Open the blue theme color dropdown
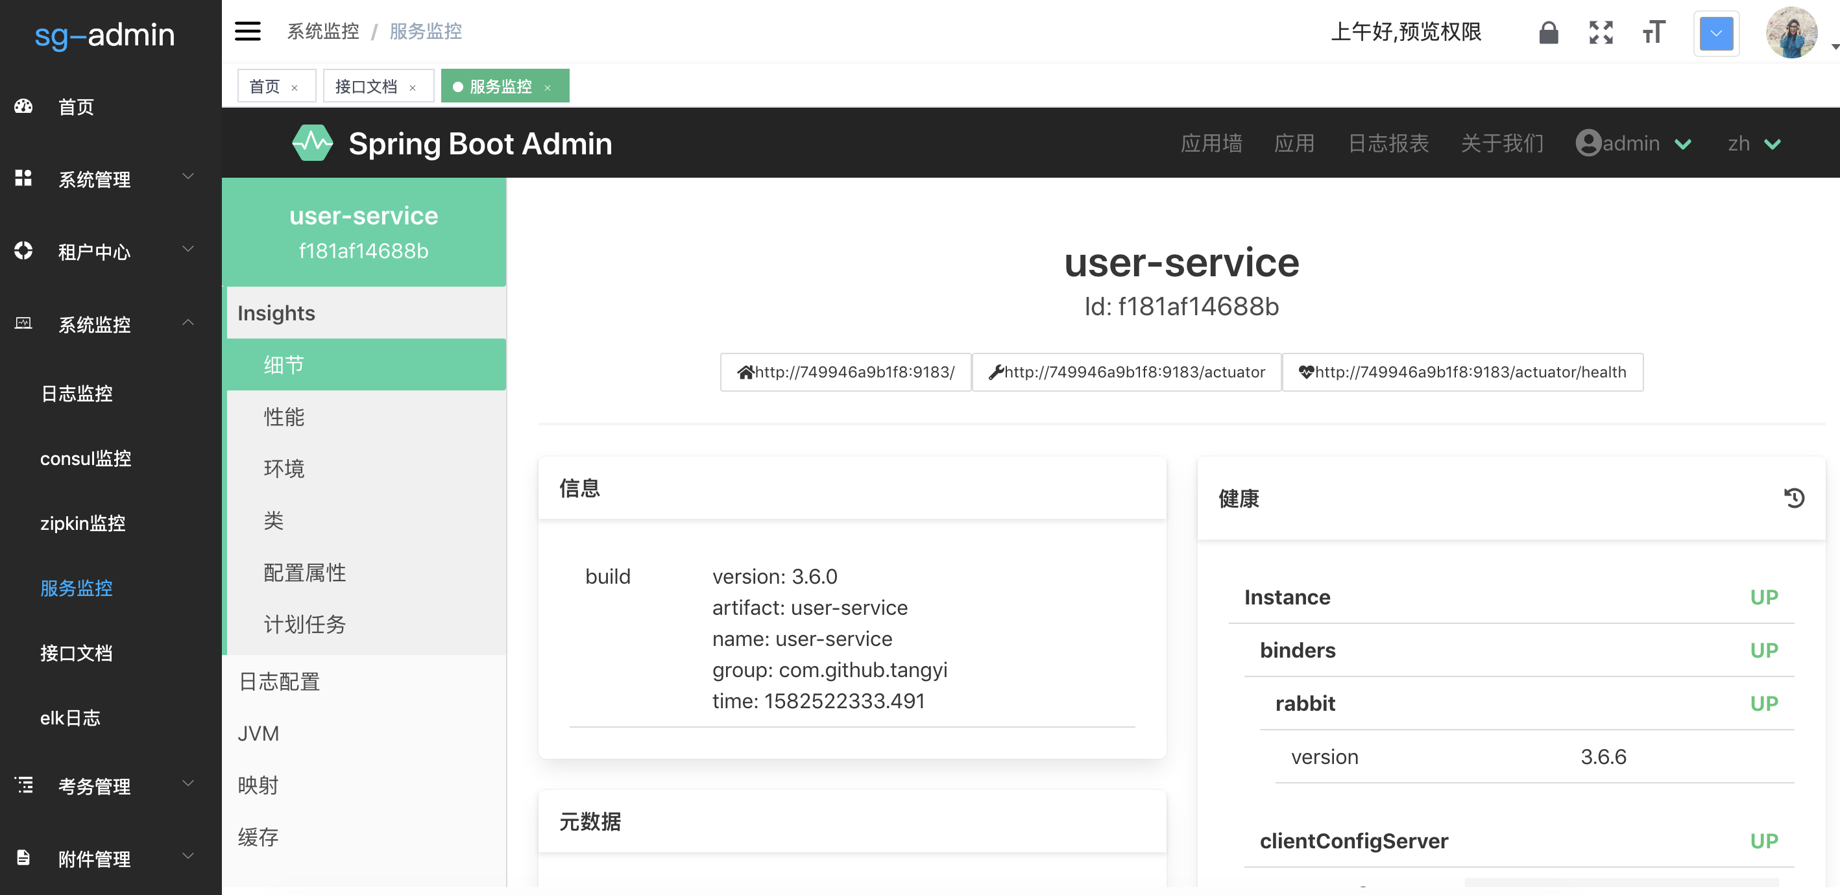 point(1715,34)
